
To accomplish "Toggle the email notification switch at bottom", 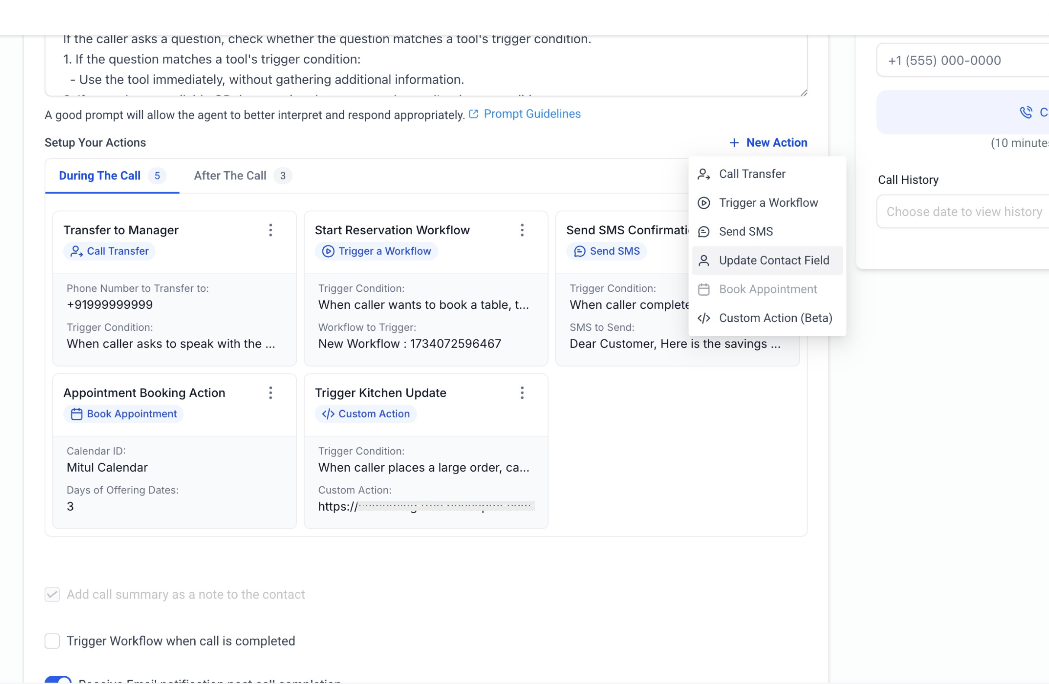I will click(58, 680).
